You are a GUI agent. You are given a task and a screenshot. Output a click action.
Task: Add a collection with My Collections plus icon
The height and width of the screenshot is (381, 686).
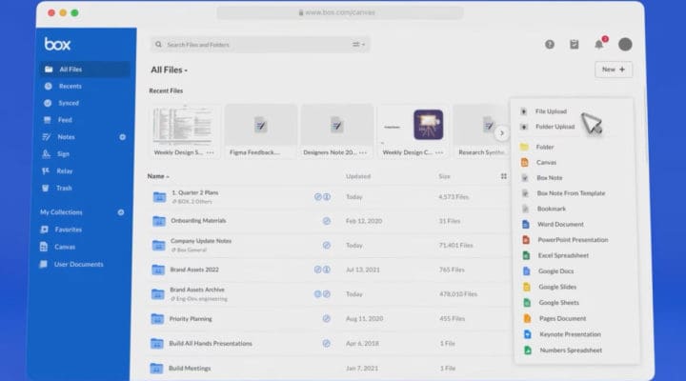pos(120,212)
